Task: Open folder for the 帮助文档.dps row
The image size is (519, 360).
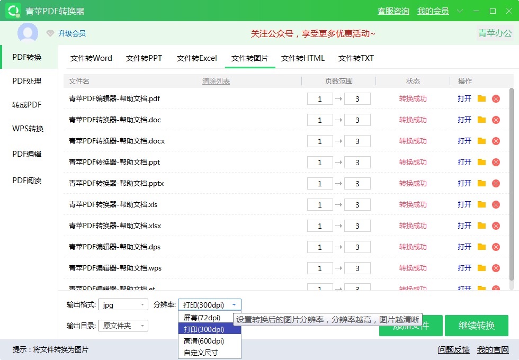Action: (481, 247)
